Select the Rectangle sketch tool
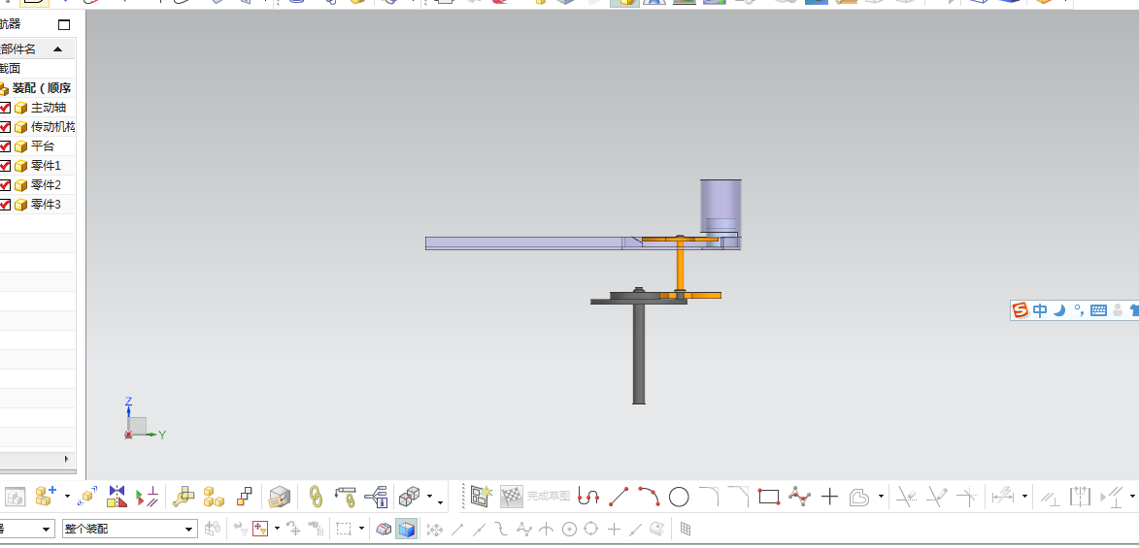This screenshot has height=548, width=1139. click(x=768, y=497)
